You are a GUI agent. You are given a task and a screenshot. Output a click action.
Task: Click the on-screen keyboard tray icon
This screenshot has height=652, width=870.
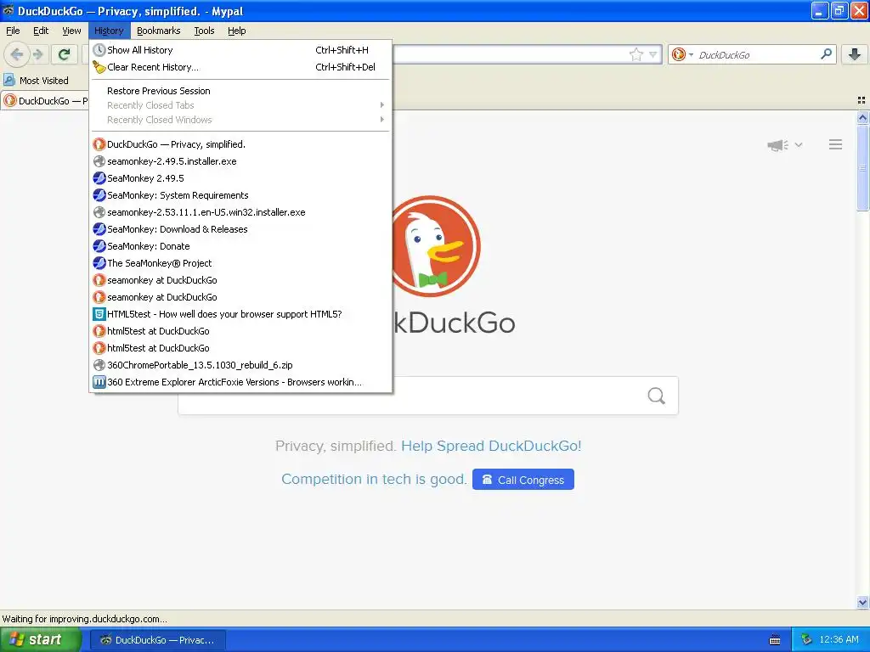pyautogui.click(x=775, y=640)
